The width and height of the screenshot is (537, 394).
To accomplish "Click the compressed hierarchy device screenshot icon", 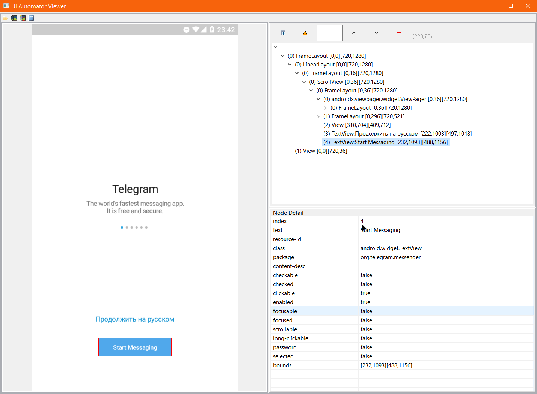I will tap(23, 18).
